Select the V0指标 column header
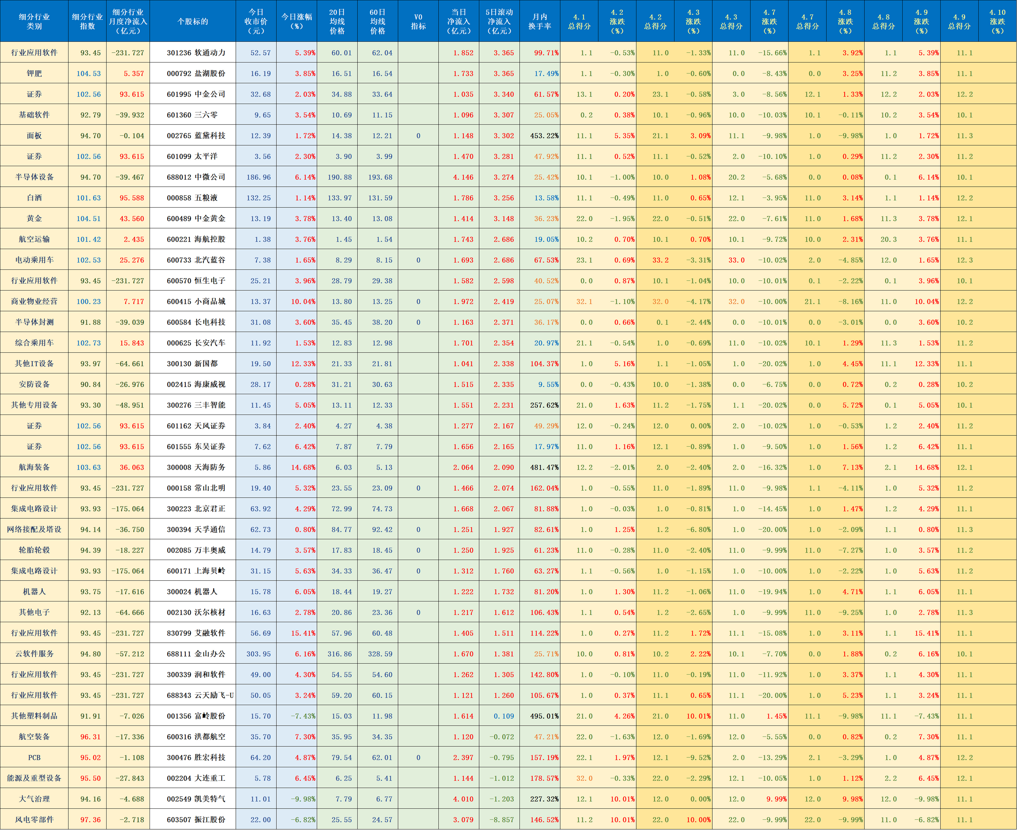 click(418, 21)
